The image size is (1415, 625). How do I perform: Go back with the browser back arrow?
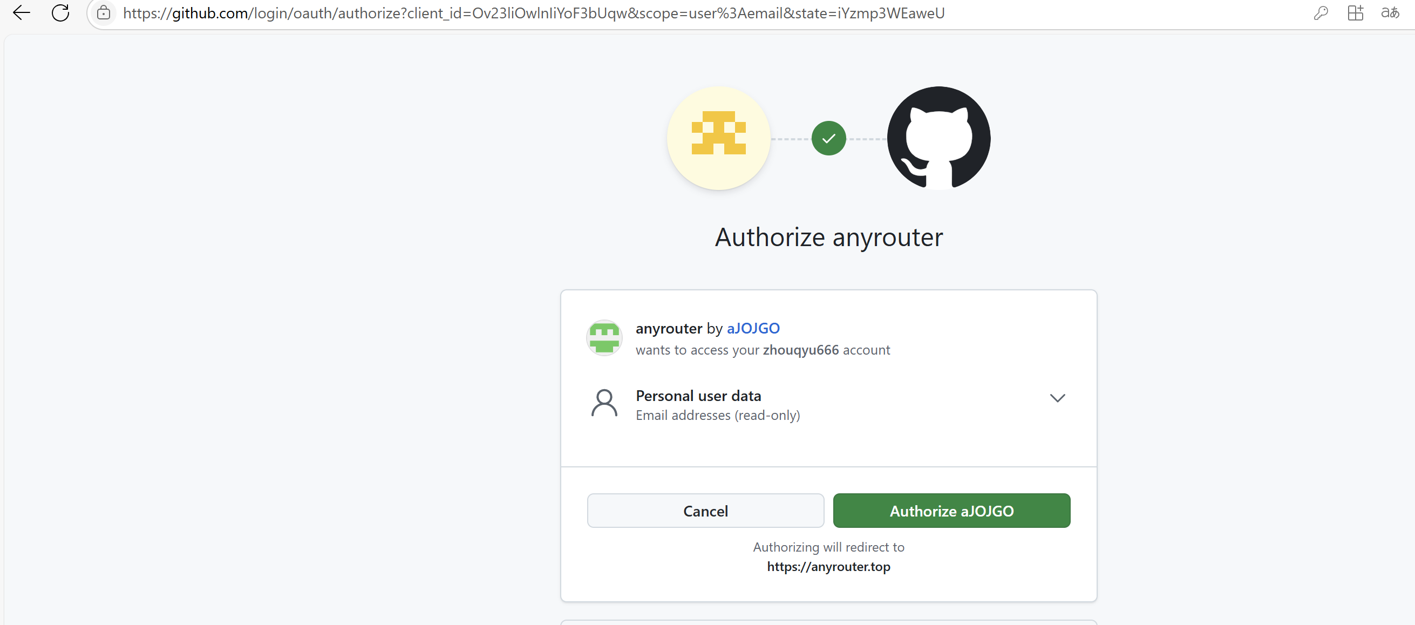21,12
